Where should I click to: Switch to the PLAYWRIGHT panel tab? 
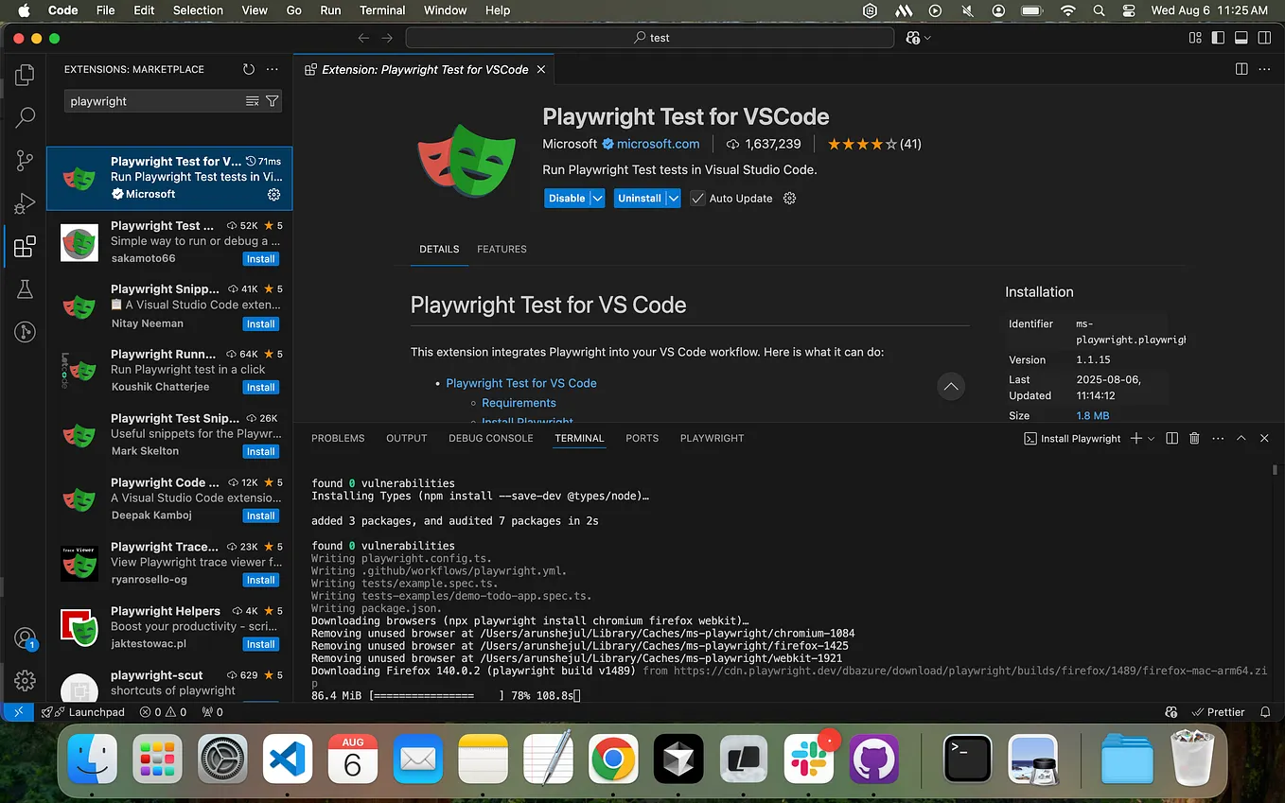[x=712, y=439]
